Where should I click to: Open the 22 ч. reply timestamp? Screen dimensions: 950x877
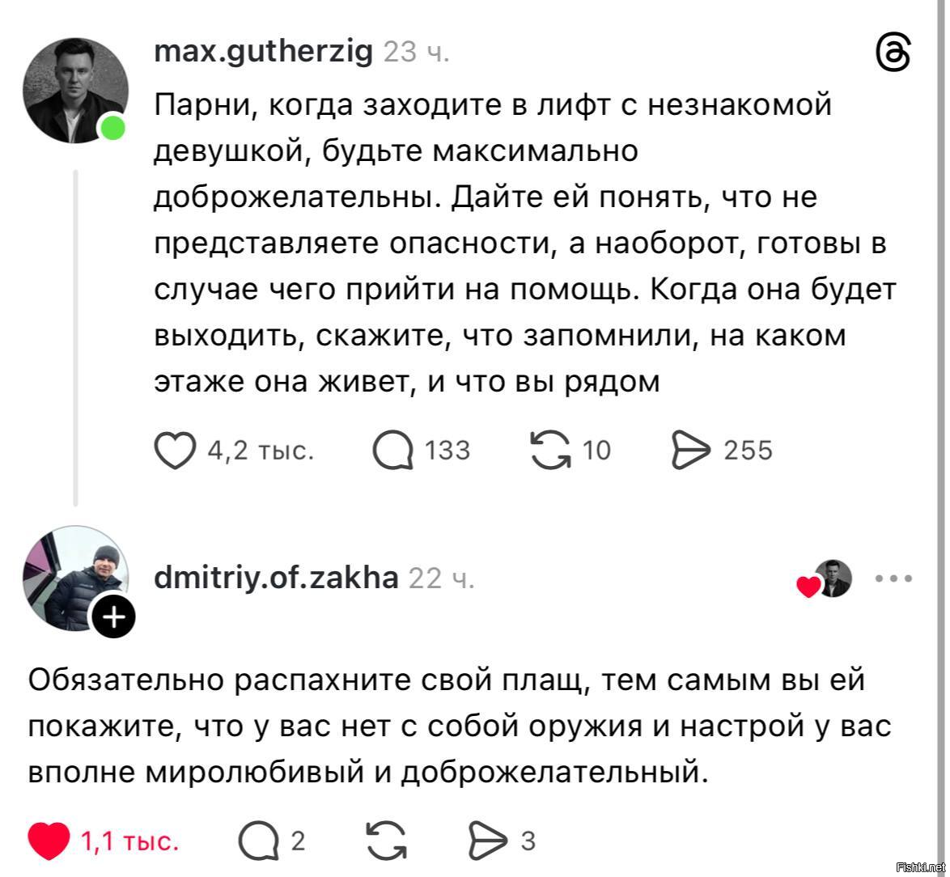point(442,578)
